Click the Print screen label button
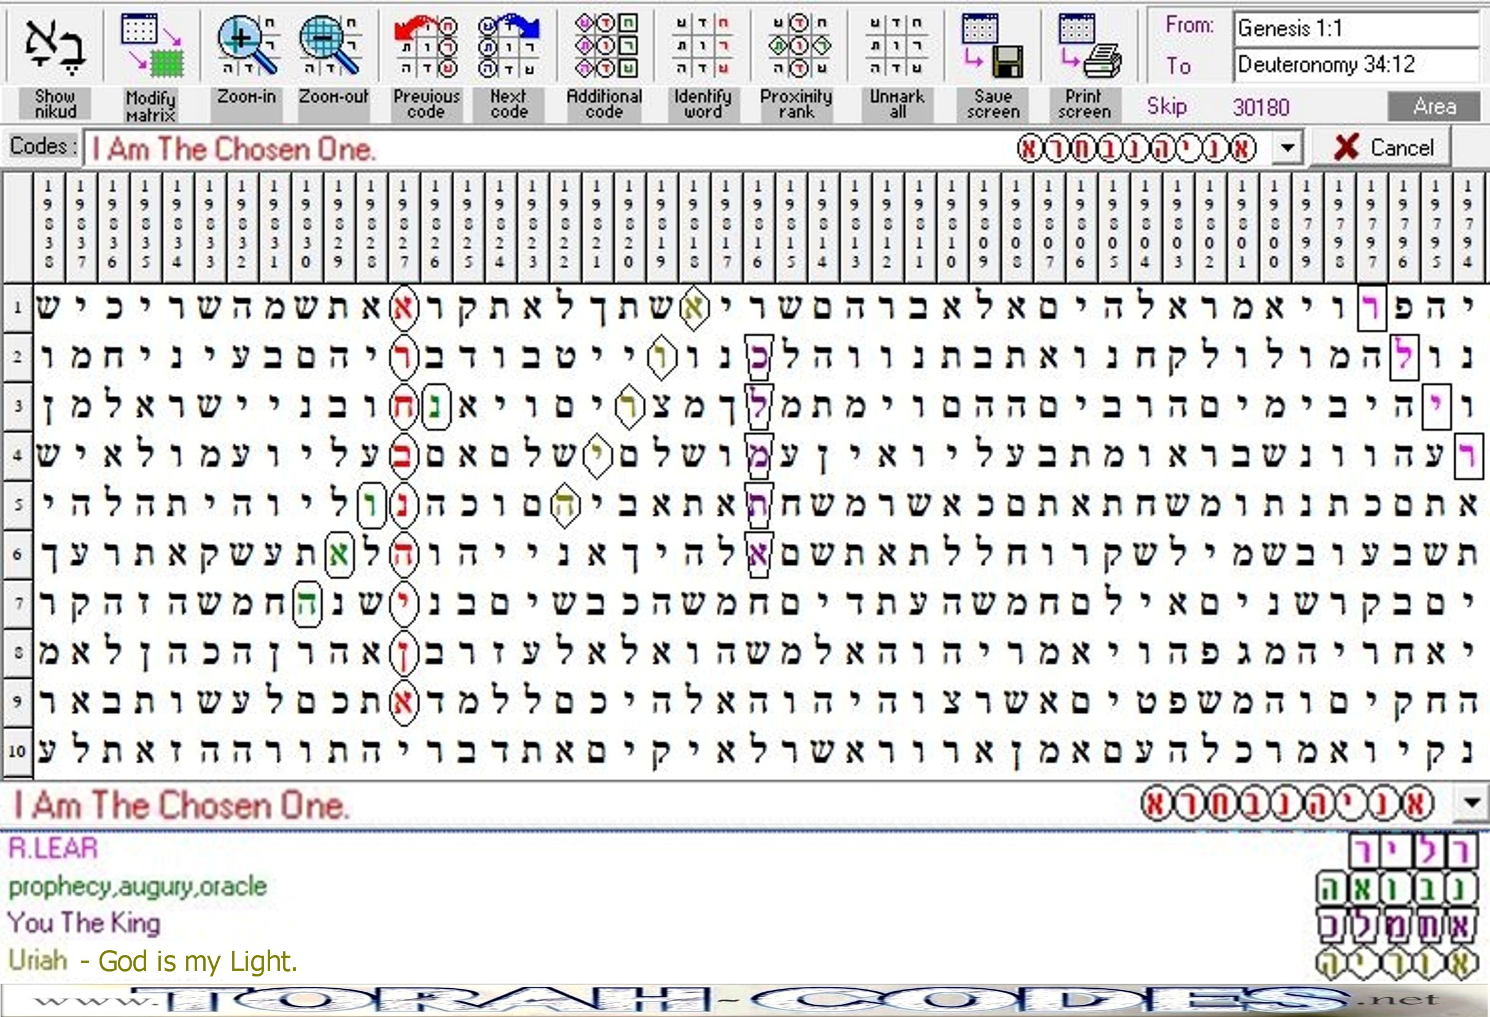The image size is (1490, 1017). [1085, 104]
